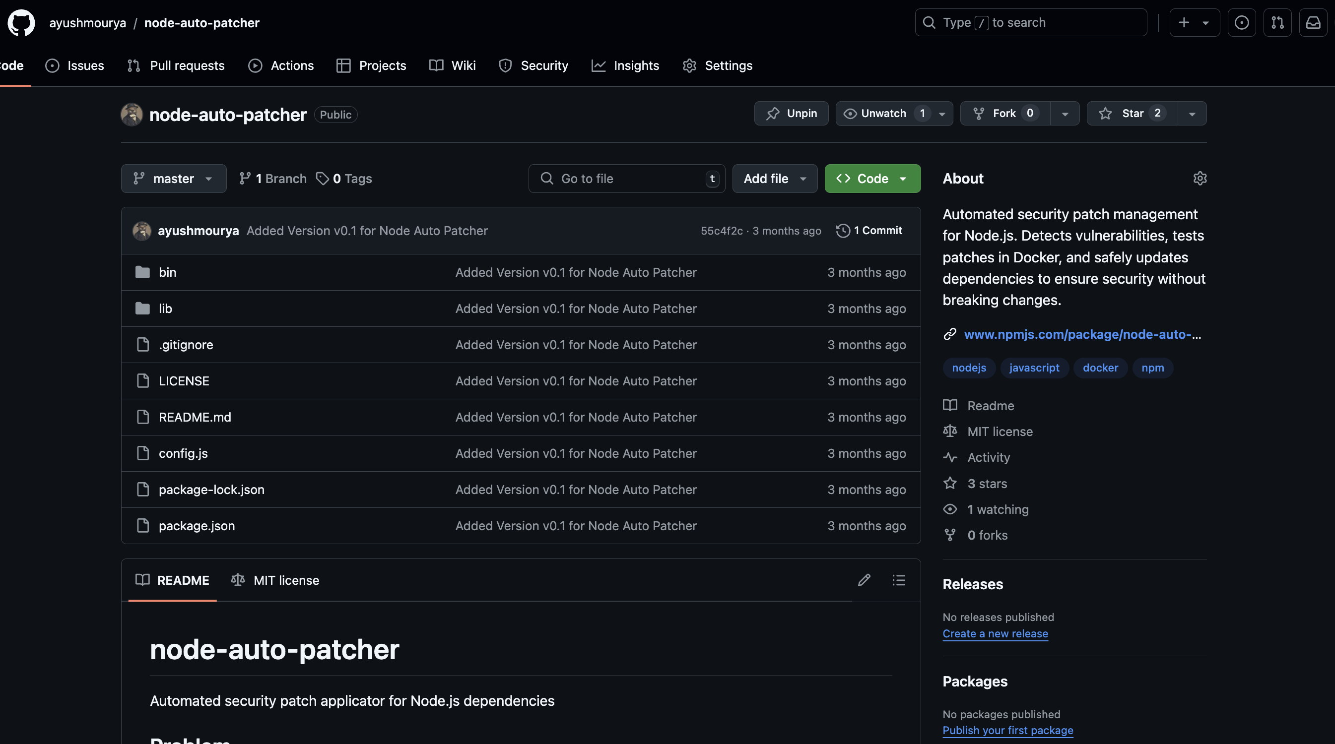The width and height of the screenshot is (1335, 744).
Task: Open the Add file dropdown
Action: coord(774,178)
